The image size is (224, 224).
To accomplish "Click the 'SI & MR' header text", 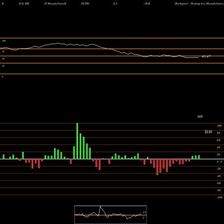I will (24, 4).
